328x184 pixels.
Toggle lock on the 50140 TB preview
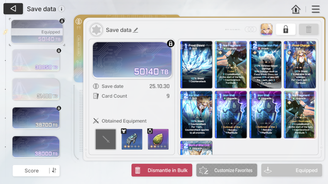point(171,43)
